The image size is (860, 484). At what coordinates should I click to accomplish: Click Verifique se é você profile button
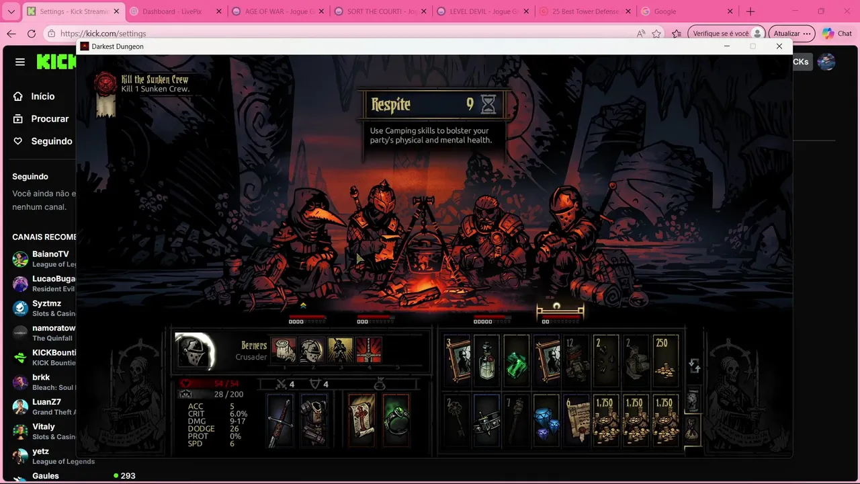pyautogui.click(x=727, y=34)
